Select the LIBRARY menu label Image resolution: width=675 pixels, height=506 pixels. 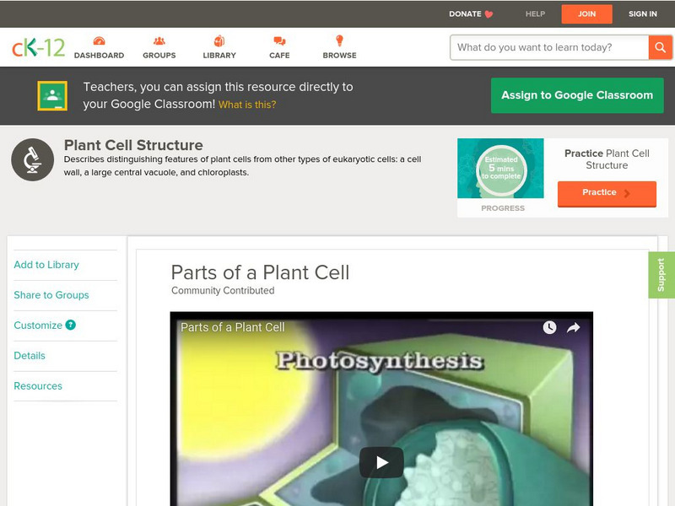pyautogui.click(x=219, y=56)
